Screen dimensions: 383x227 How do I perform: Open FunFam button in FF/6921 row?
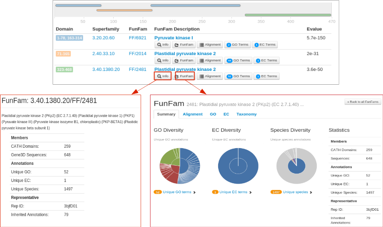pyautogui.click(x=184, y=45)
